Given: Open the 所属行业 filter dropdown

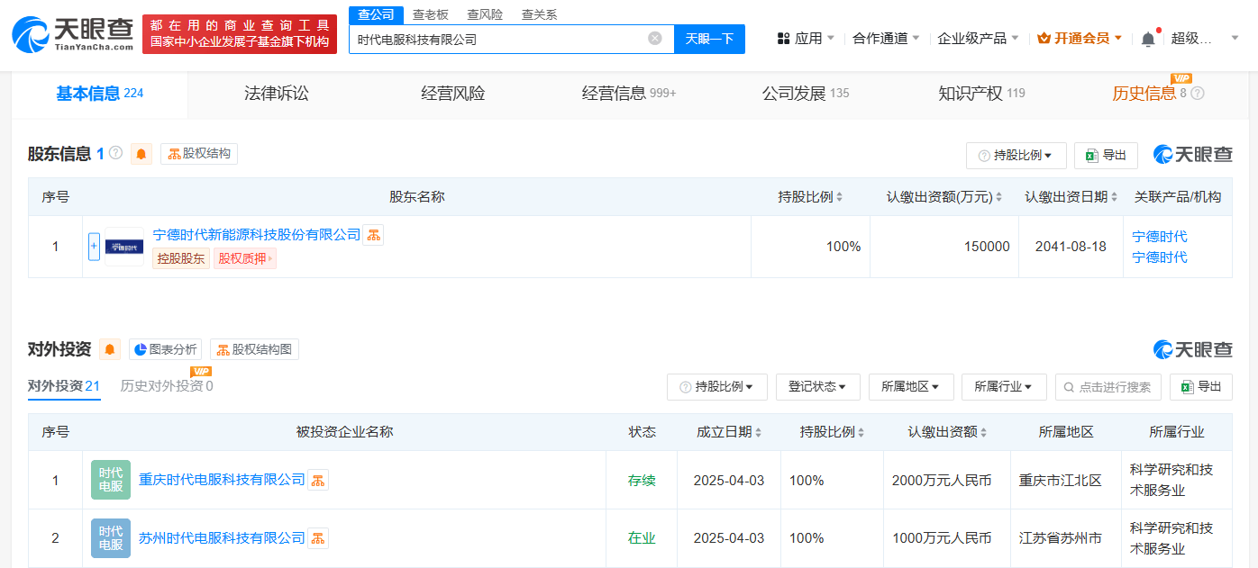Looking at the screenshot, I should click(1003, 387).
